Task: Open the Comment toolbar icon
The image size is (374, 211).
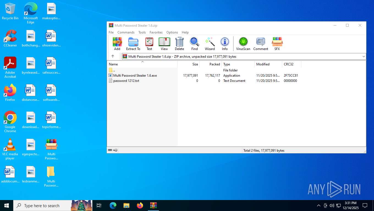Action: point(260,44)
